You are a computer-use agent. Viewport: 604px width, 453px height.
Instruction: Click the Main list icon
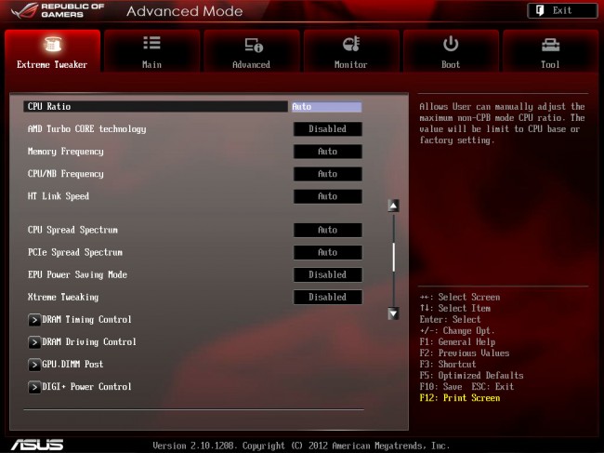tap(151, 43)
